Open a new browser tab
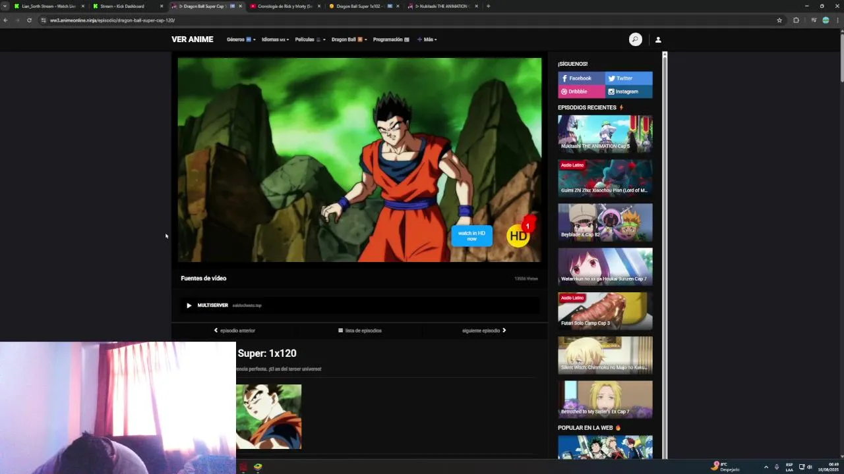 488,6
